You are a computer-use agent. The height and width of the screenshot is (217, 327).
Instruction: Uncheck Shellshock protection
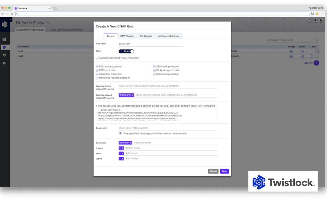154,74
